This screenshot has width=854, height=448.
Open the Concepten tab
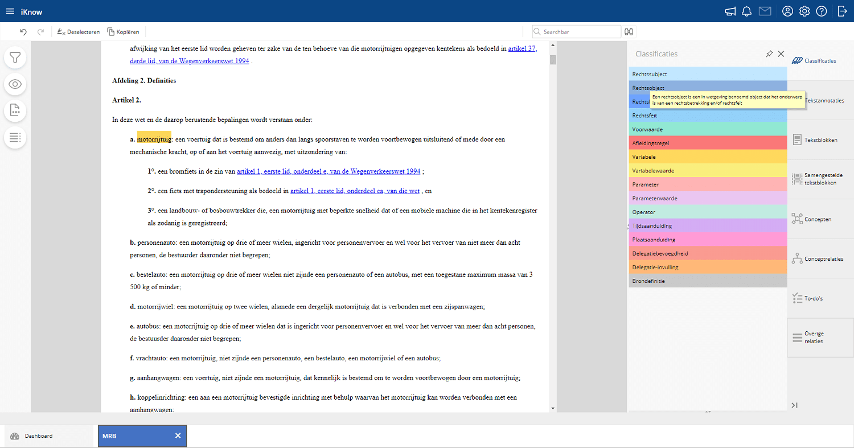pyautogui.click(x=820, y=219)
